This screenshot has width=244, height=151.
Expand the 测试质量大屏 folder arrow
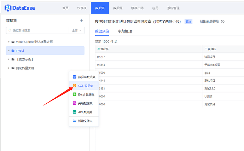point(9,68)
